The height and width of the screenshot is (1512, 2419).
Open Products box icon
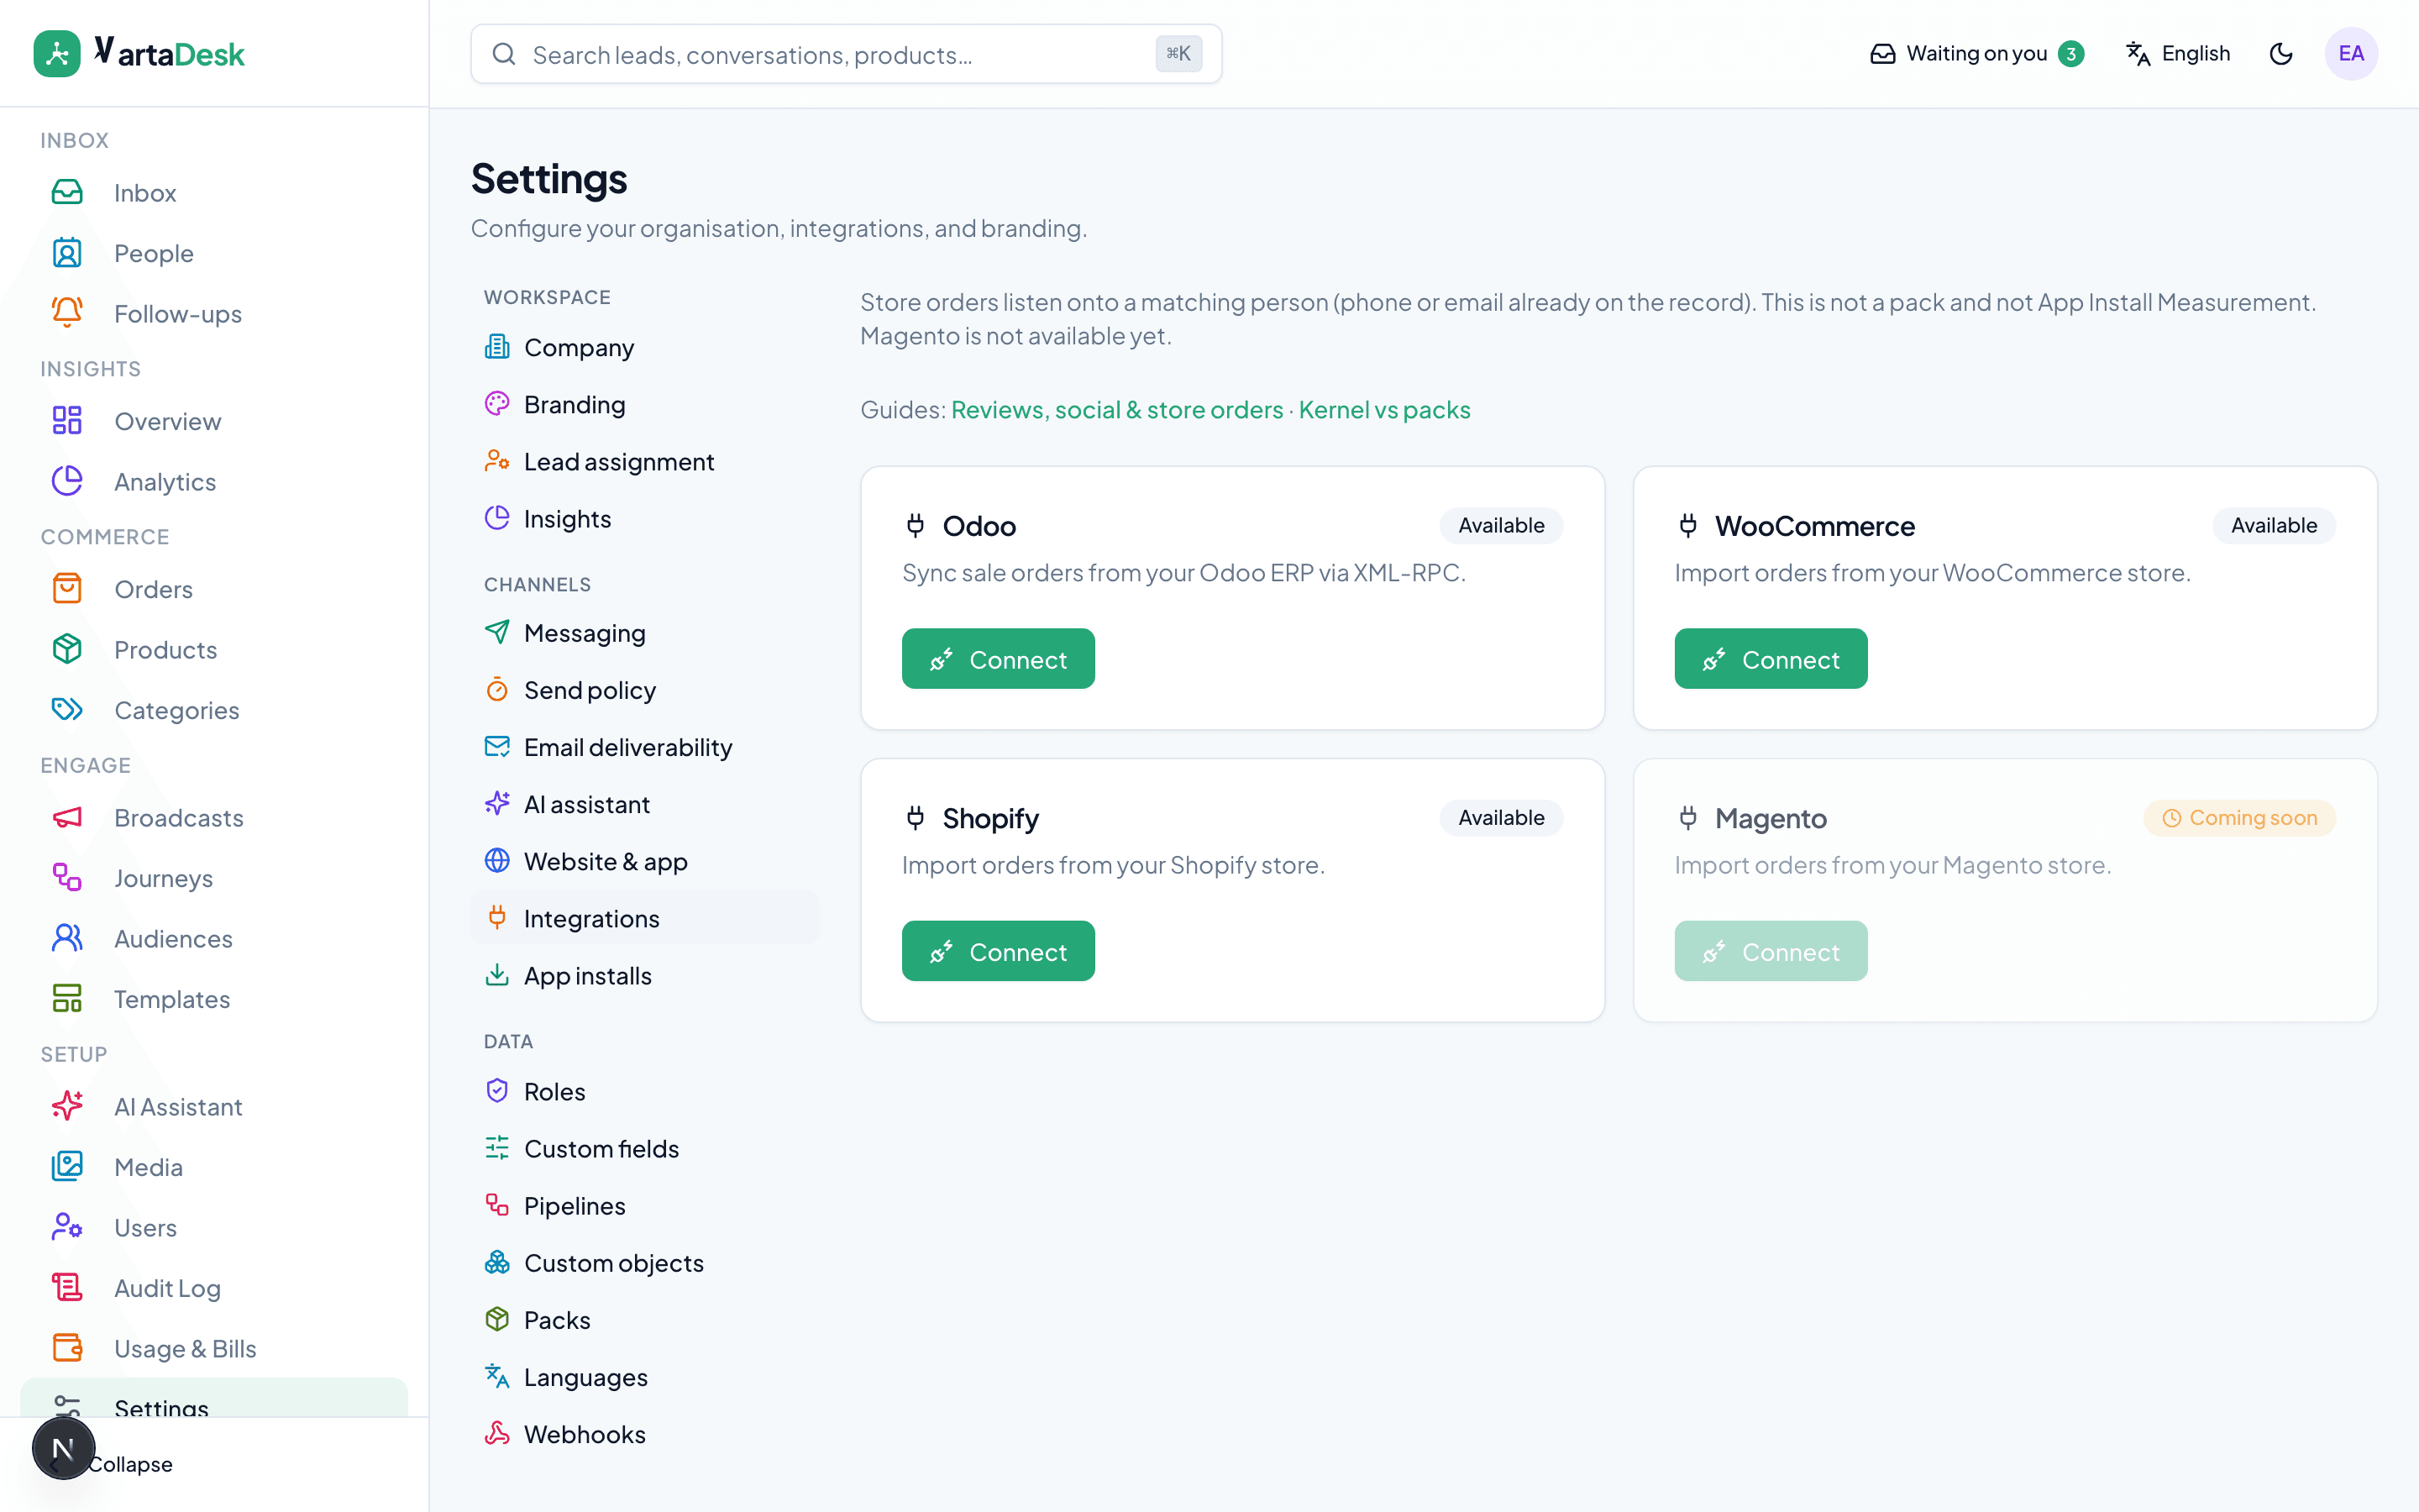coord(67,649)
